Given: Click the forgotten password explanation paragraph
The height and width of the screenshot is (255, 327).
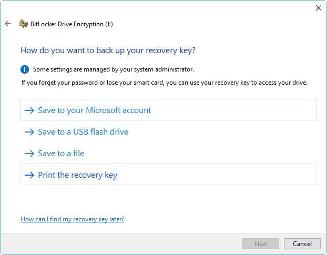Looking at the screenshot, I should pyautogui.click(x=164, y=83).
